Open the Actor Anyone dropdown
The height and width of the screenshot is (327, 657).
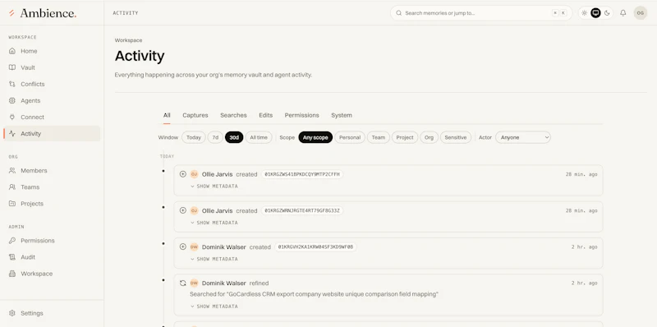coord(523,137)
